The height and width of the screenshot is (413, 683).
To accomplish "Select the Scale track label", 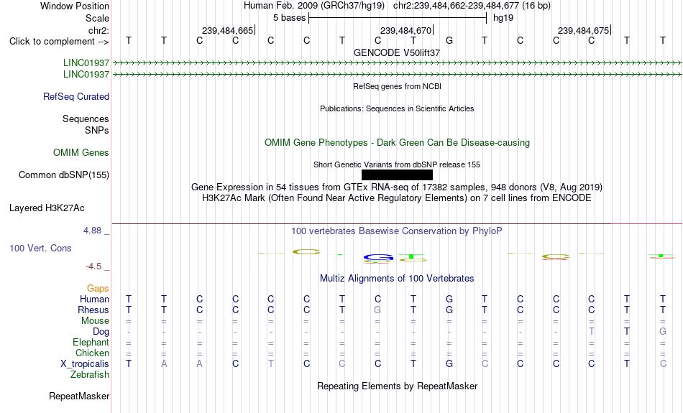I will point(97,18).
